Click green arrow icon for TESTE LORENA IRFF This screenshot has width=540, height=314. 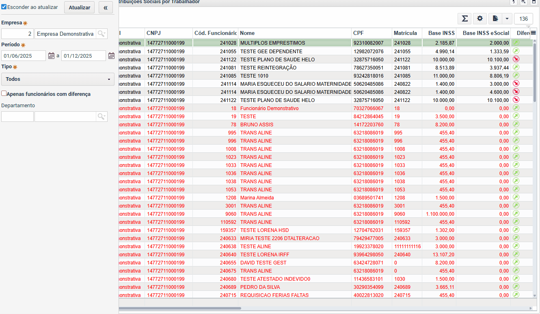tap(516, 254)
